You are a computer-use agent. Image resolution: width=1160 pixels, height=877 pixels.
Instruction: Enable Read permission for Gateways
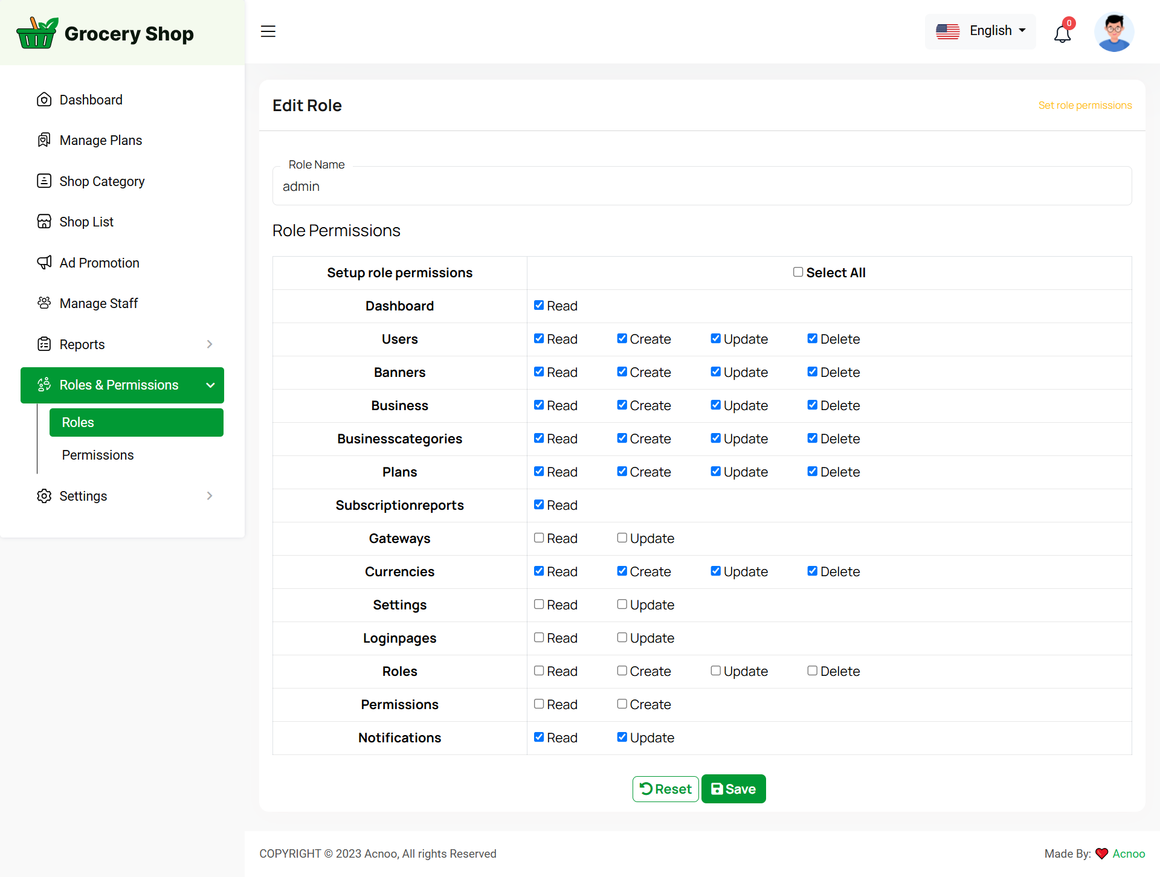pyautogui.click(x=539, y=538)
